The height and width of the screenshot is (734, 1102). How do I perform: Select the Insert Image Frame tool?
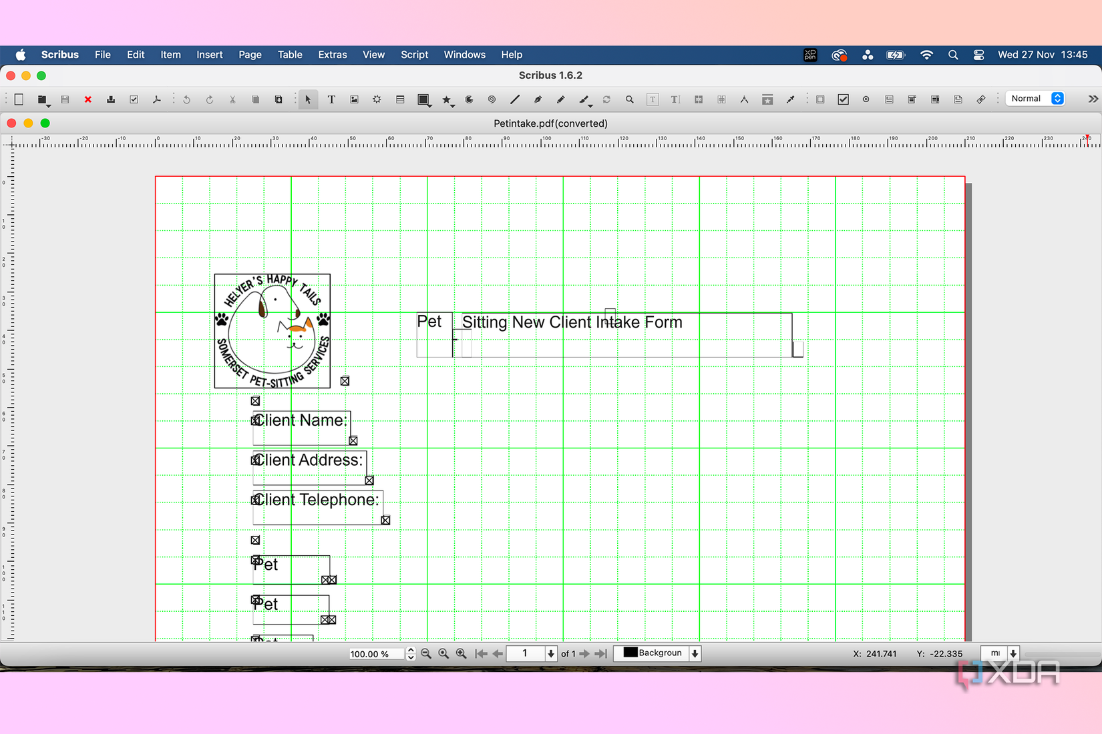(354, 99)
